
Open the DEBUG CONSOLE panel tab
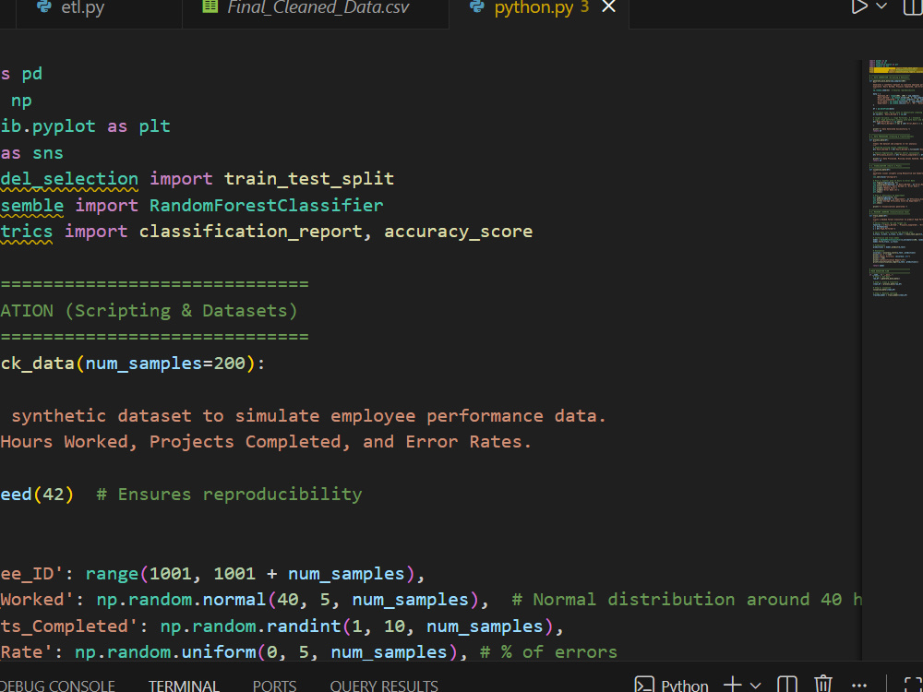(x=56, y=686)
